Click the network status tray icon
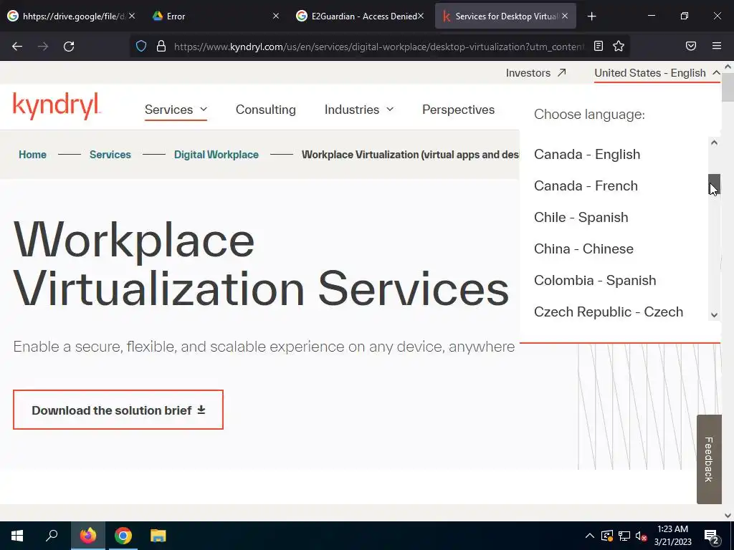The height and width of the screenshot is (550, 734). (x=624, y=536)
